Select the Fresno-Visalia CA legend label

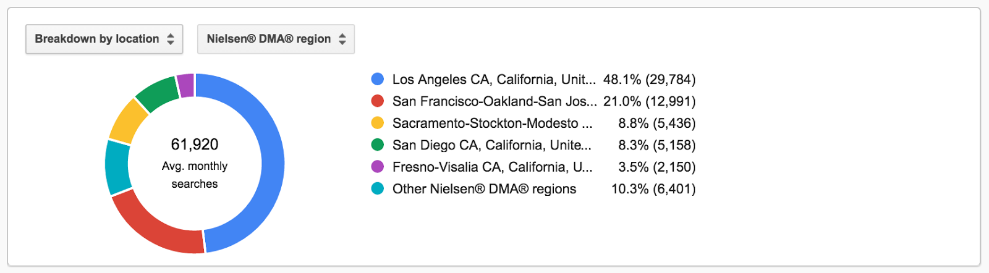click(x=493, y=167)
